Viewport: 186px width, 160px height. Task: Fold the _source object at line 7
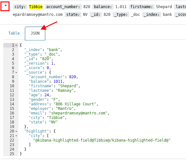(x=16, y=72)
